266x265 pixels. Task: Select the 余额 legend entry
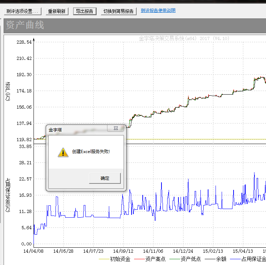tap(221, 259)
